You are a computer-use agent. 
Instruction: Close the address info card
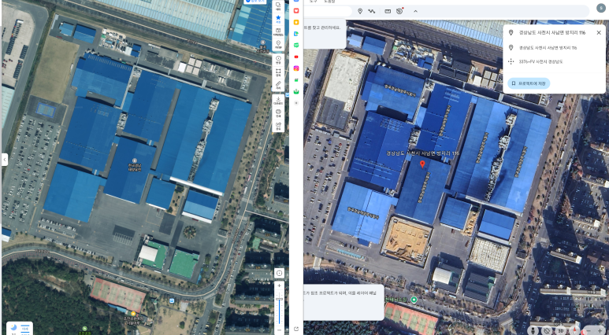tap(599, 32)
